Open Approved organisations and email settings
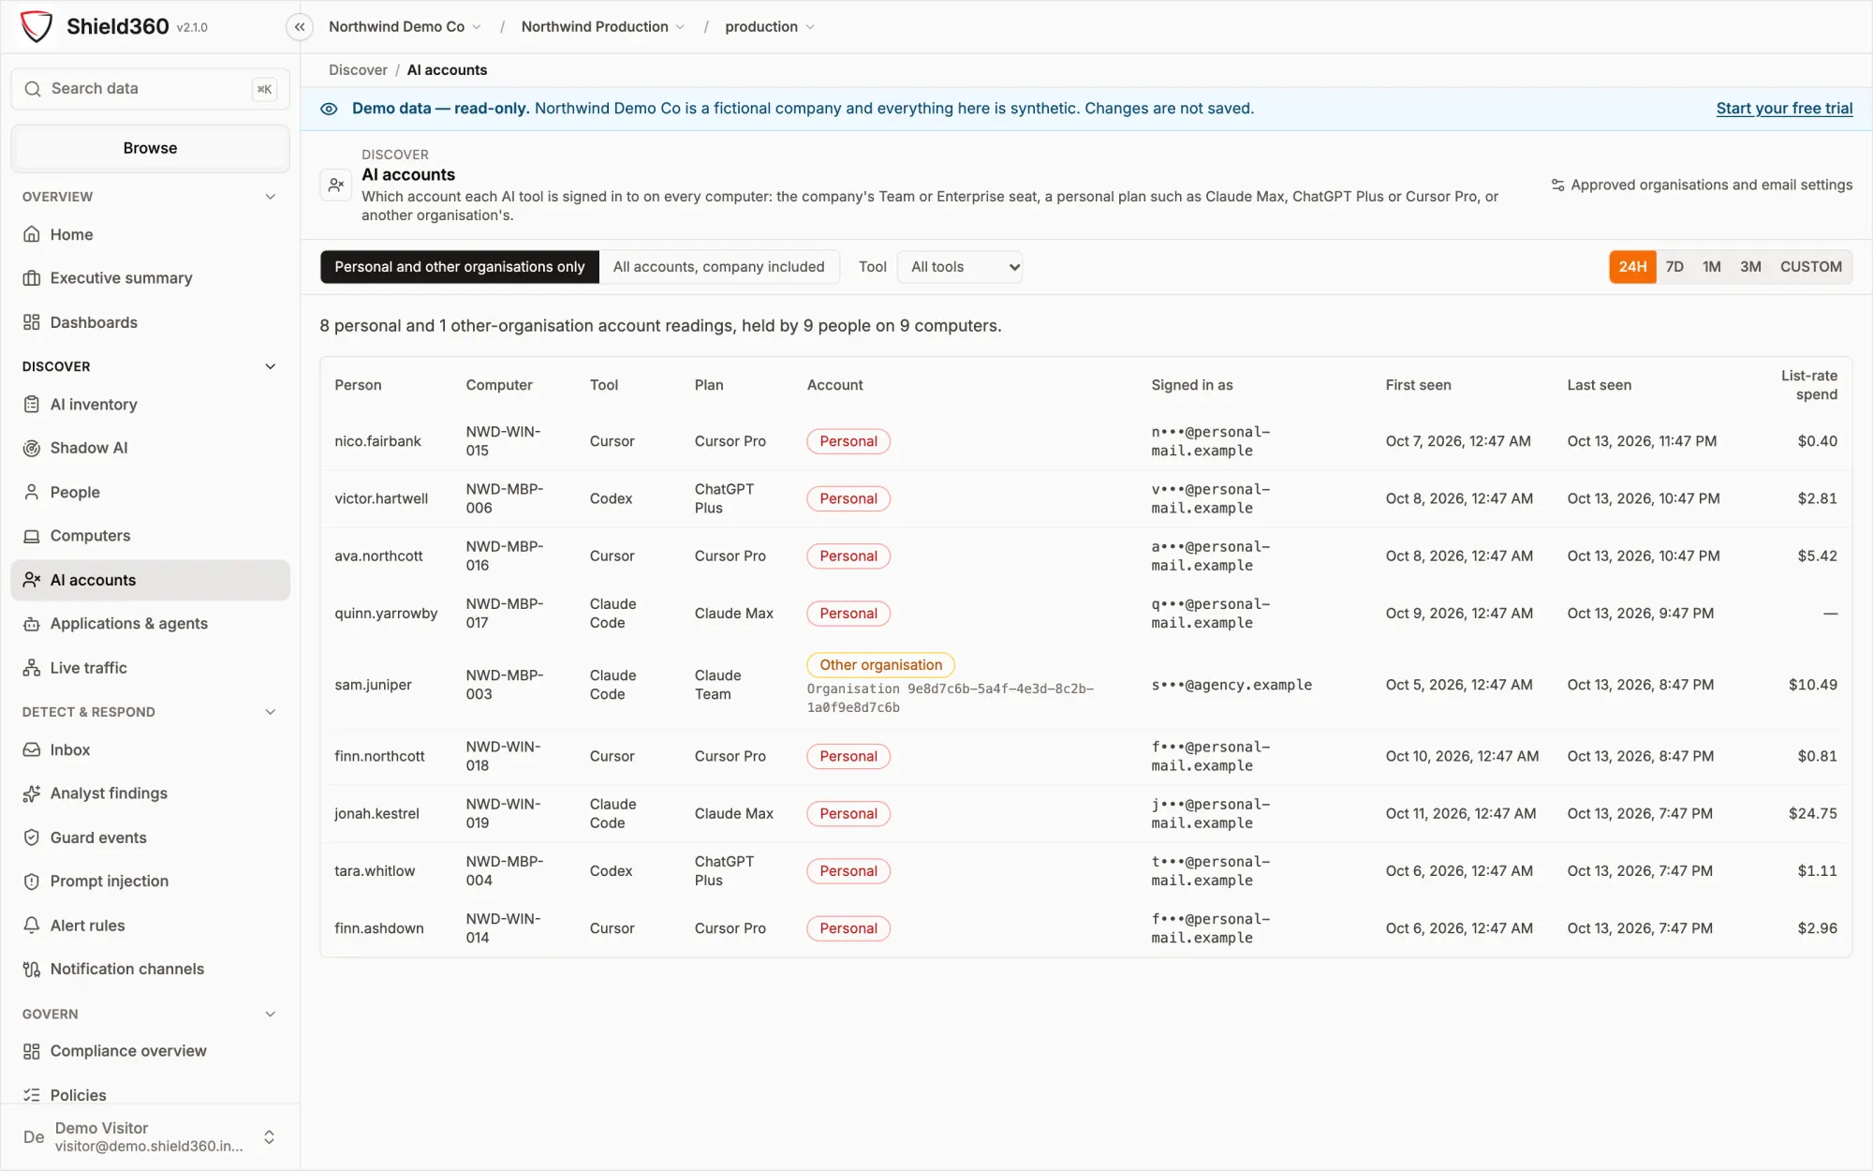Screen dimensions: 1873x1171 1702,185
